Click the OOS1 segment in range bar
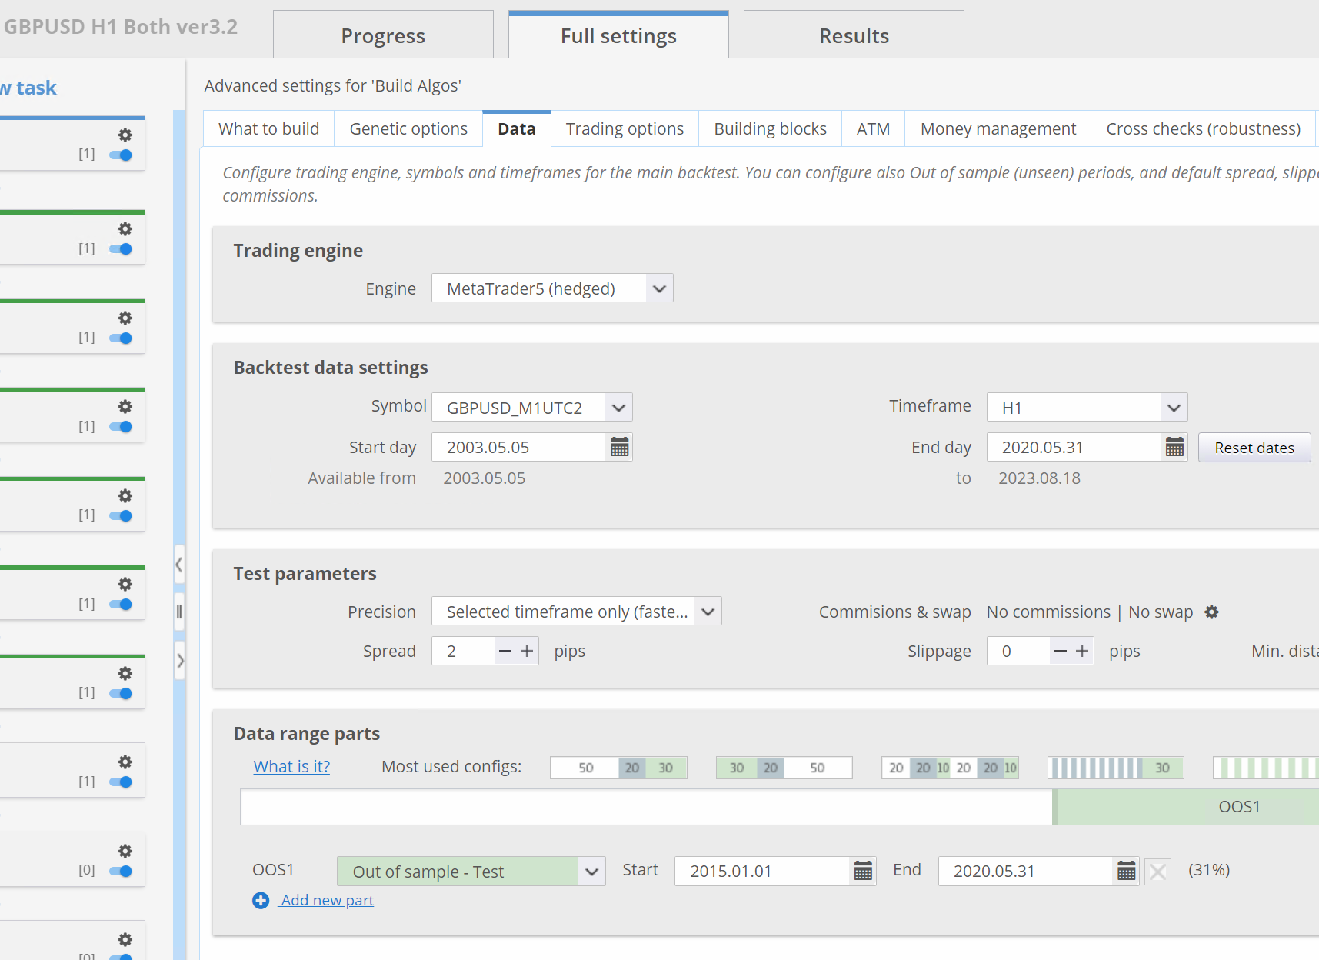1319x960 pixels. pos(1238,807)
